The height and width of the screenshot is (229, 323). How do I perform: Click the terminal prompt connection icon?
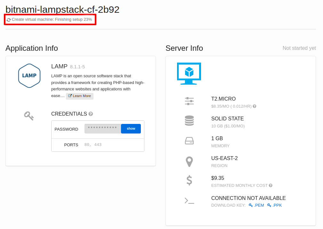click(189, 201)
